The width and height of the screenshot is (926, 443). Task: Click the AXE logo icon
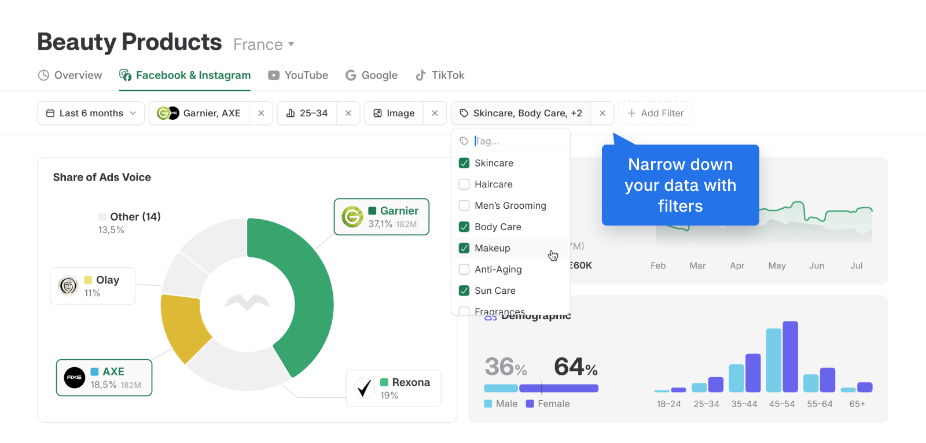tap(75, 378)
